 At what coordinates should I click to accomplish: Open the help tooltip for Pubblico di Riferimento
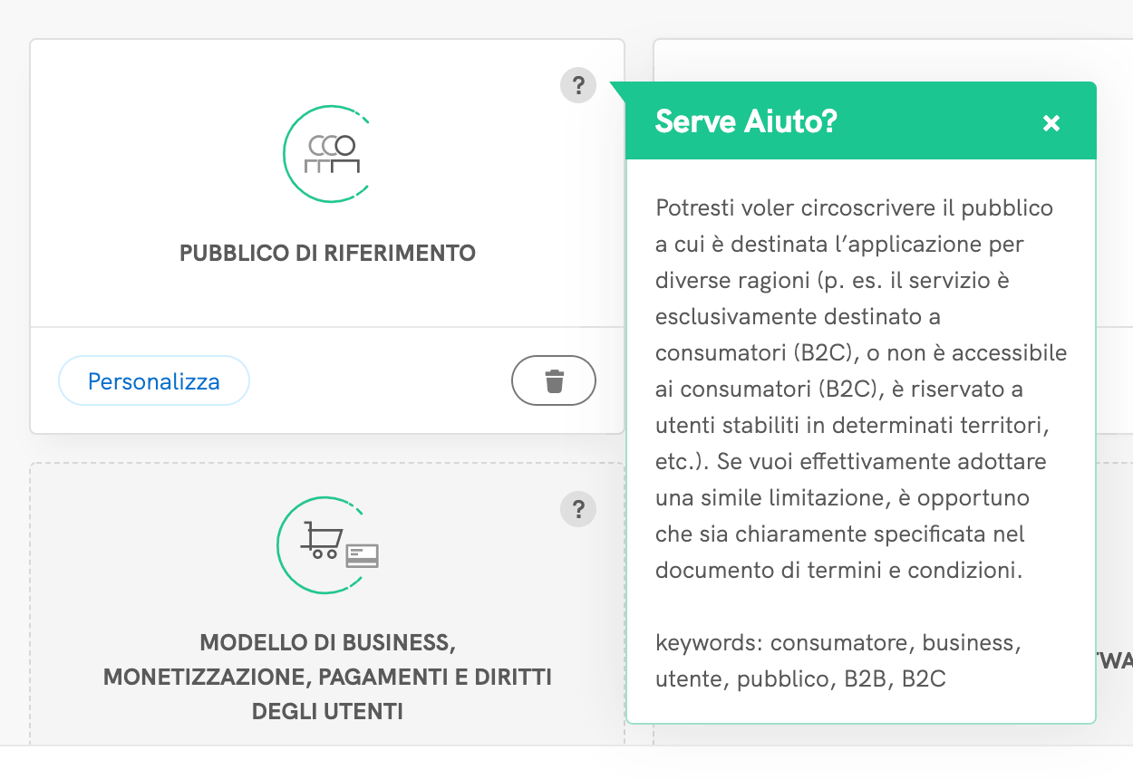(578, 86)
